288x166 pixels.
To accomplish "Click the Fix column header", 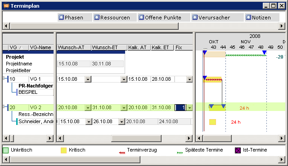I will [x=183, y=47].
